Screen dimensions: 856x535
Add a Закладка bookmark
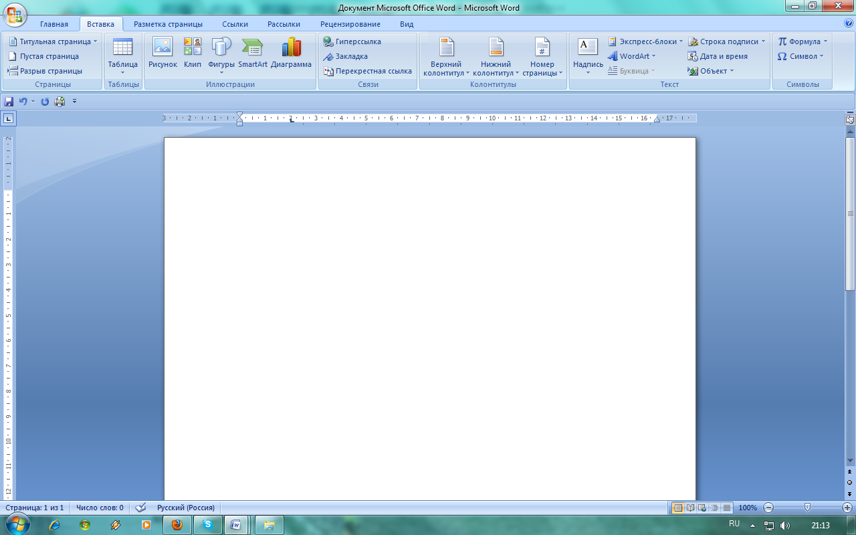pos(346,56)
